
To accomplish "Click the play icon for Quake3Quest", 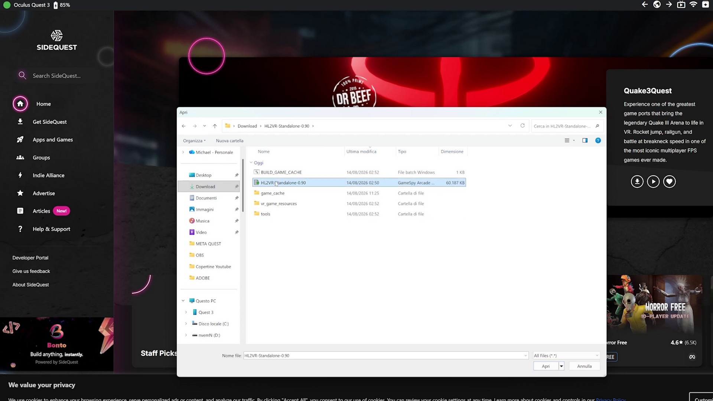I will (x=653, y=182).
